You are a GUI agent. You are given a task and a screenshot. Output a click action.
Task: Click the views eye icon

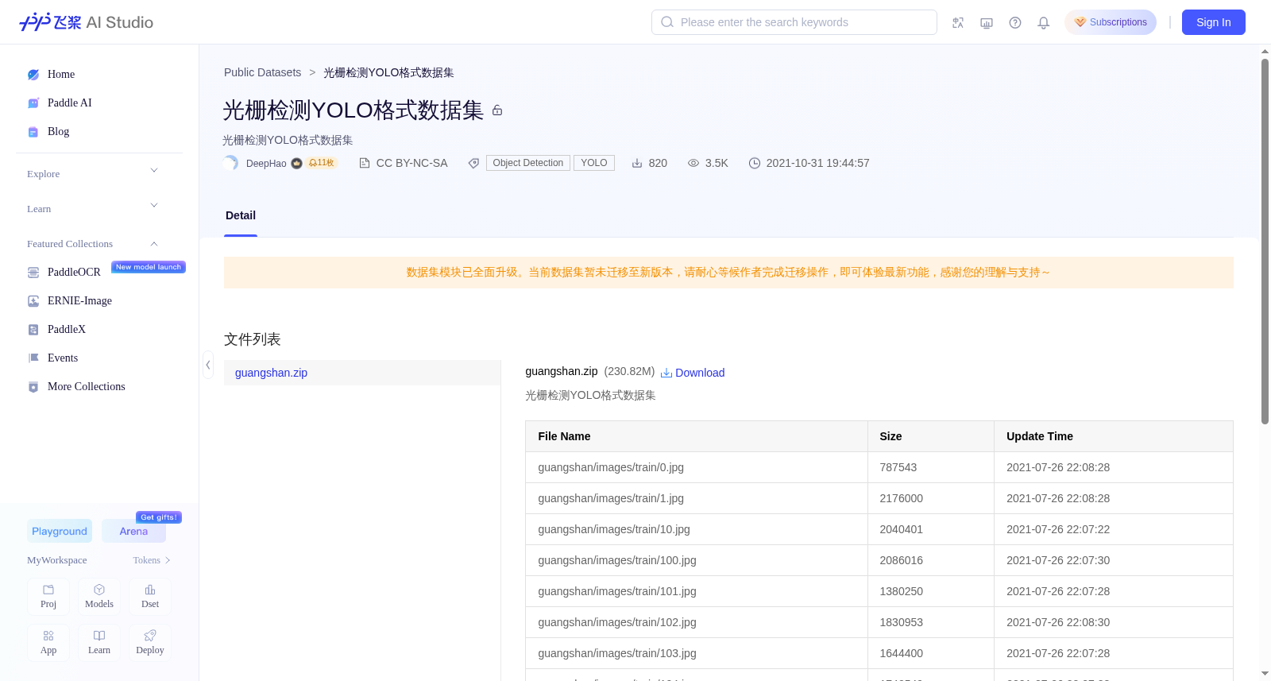point(693,163)
